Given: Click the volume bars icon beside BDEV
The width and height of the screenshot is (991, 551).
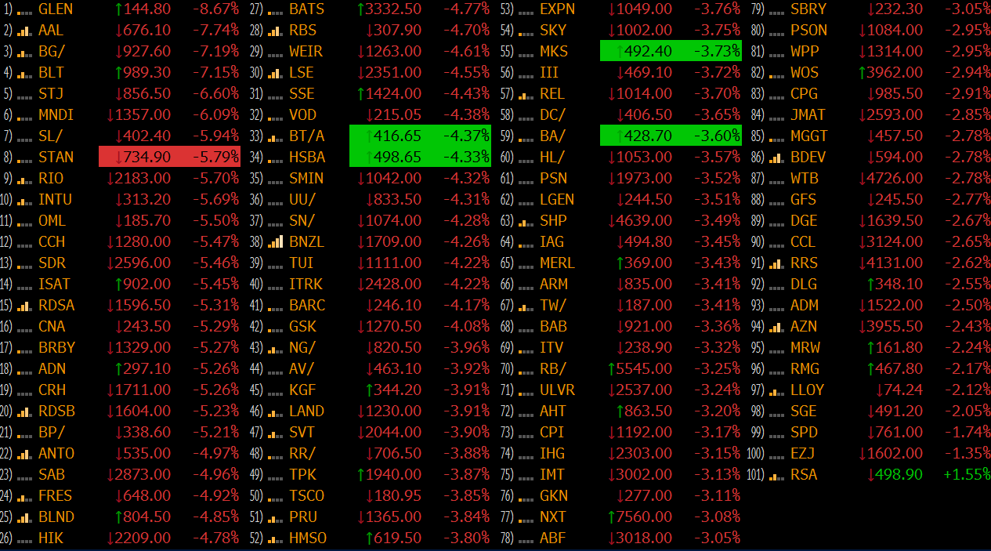Looking at the screenshot, I should 776,158.
